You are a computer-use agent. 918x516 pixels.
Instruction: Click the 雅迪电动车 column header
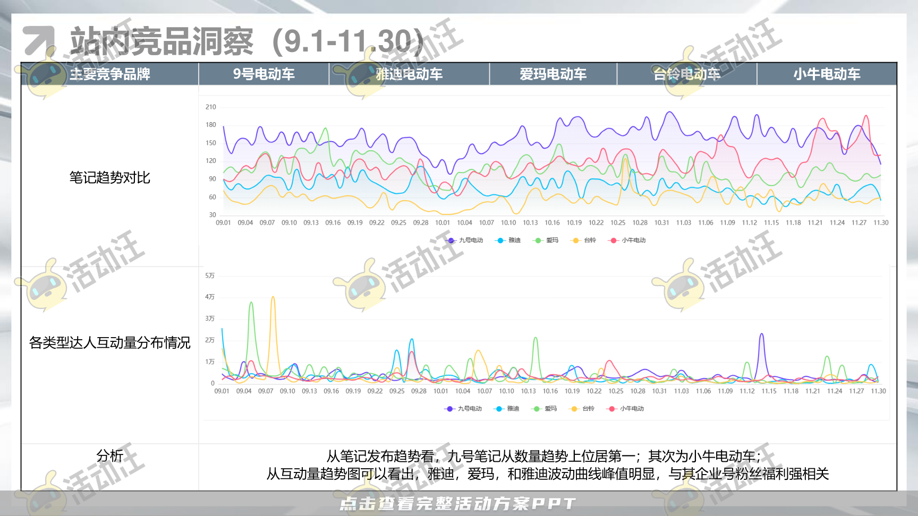click(x=409, y=74)
